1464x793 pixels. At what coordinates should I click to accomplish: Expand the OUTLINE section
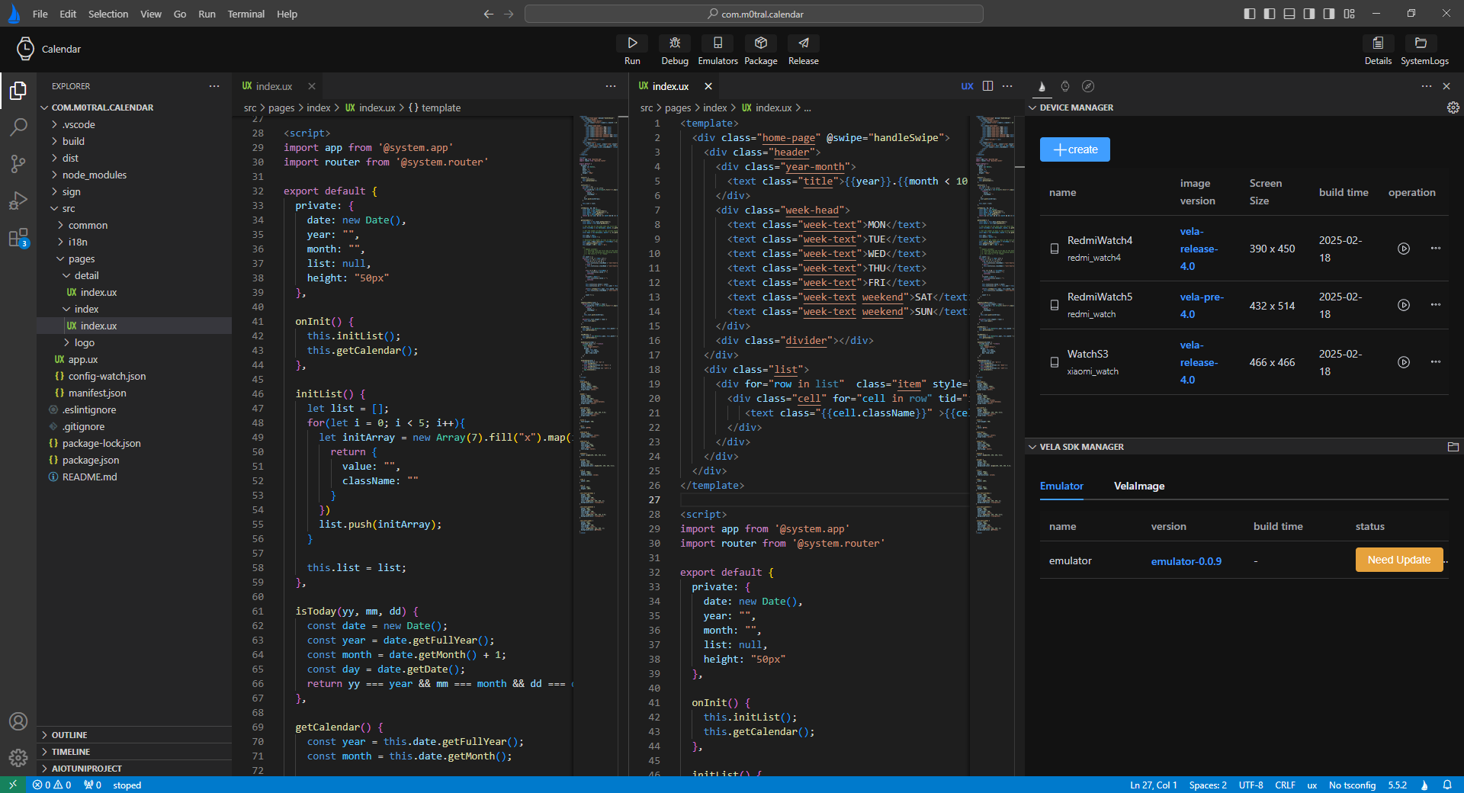(x=73, y=735)
